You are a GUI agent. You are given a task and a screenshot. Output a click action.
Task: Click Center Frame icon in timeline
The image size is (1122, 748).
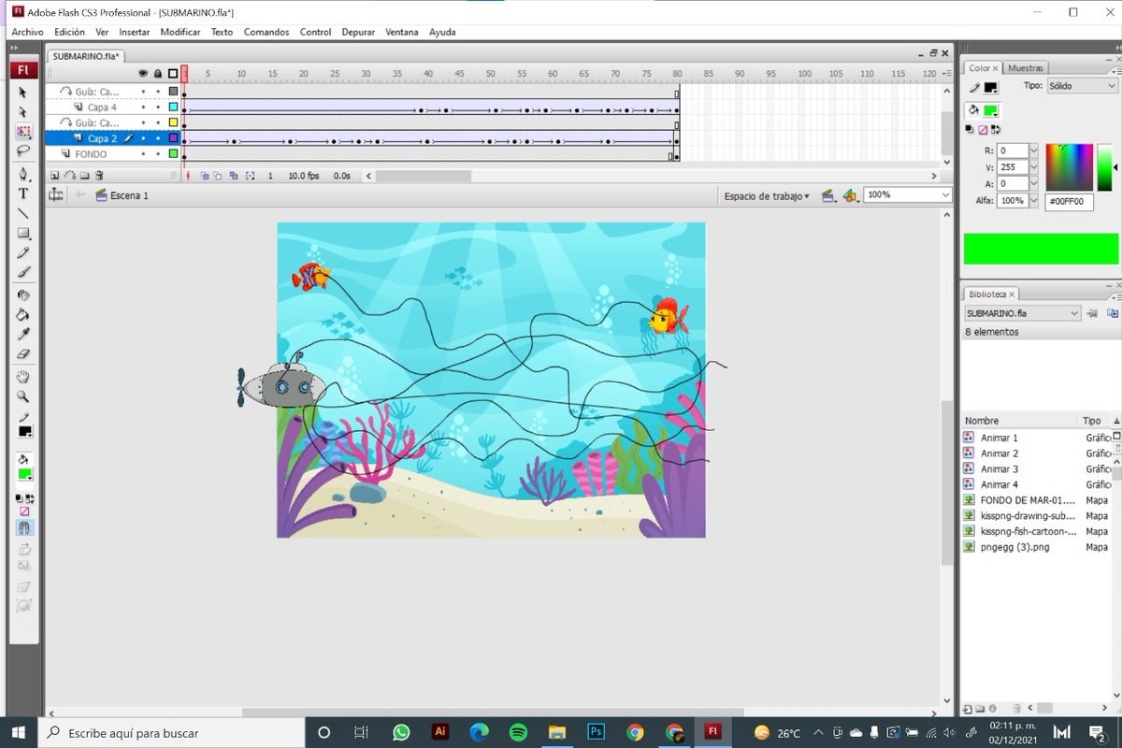188,175
